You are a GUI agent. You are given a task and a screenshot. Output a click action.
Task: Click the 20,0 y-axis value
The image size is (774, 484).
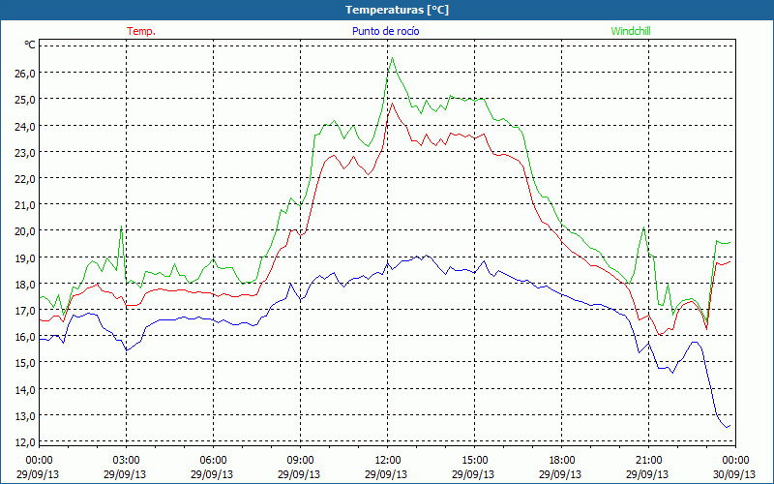pos(25,231)
